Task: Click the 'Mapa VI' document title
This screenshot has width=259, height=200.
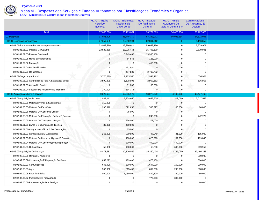Action: (x=104, y=11)
